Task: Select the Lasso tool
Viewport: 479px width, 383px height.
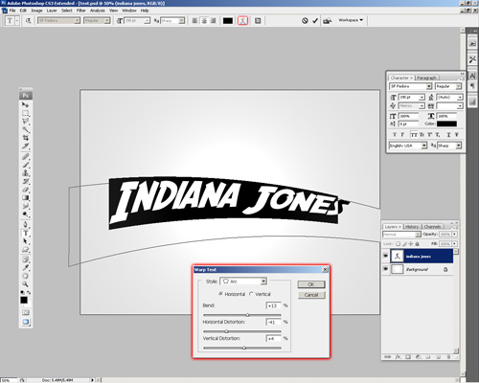Action: coord(25,122)
